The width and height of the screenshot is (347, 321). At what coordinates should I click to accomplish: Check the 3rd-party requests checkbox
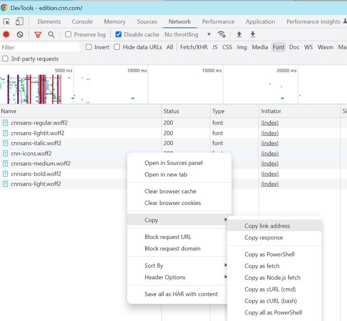pyautogui.click(x=5, y=59)
